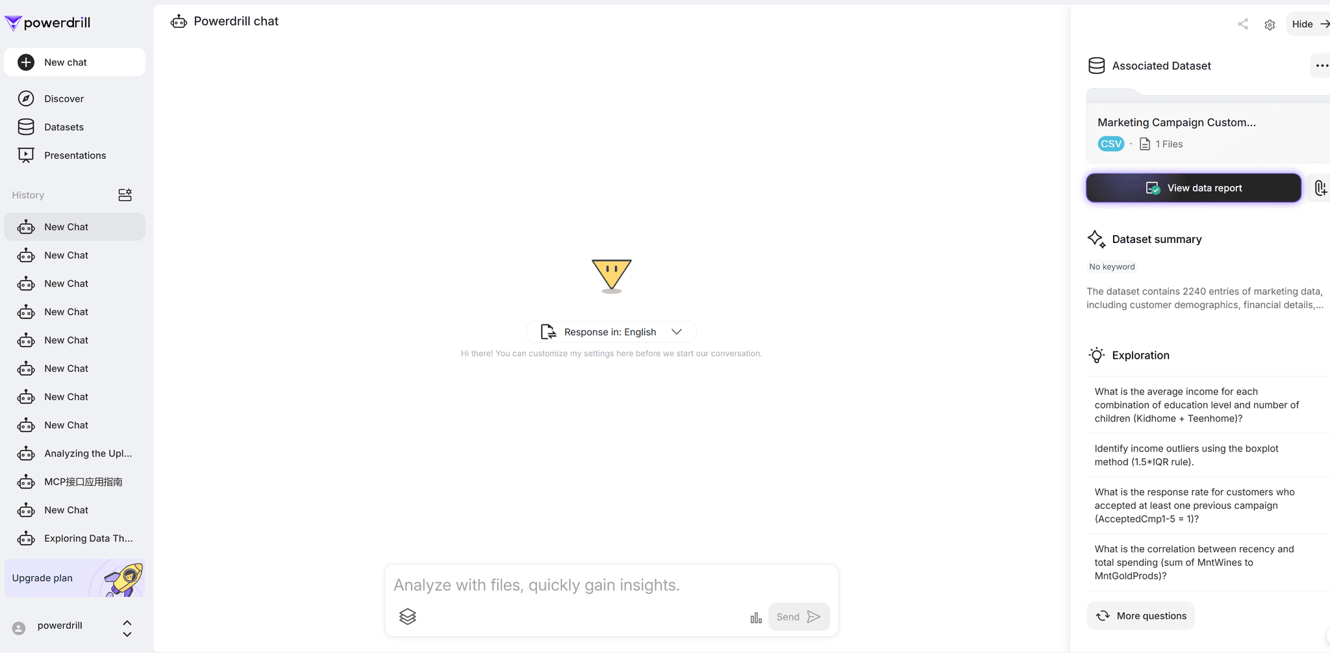This screenshot has height=653, width=1330.
Task: Click the attachment icon beside View data report
Action: point(1320,188)
